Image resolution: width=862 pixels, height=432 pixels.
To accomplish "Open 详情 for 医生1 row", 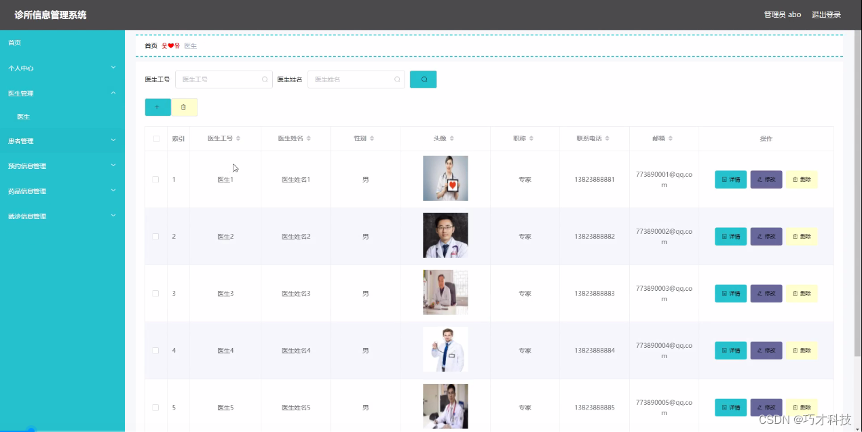I will [730, 180].
